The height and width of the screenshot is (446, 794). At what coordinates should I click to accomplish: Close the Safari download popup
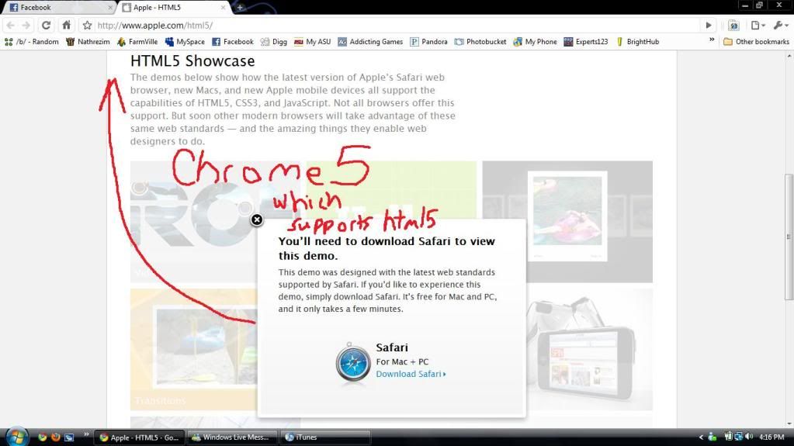pos(257,220)
